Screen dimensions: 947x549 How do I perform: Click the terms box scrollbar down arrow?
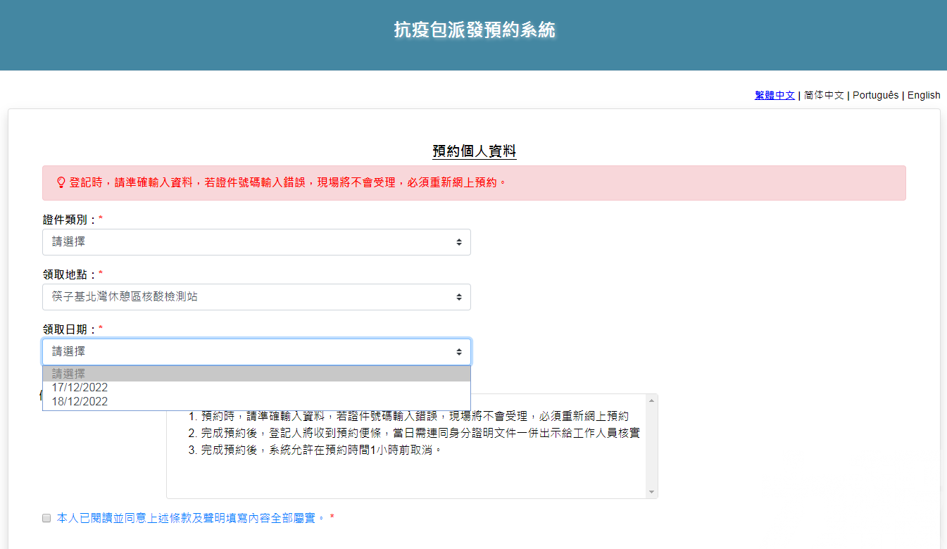[651, 491]
